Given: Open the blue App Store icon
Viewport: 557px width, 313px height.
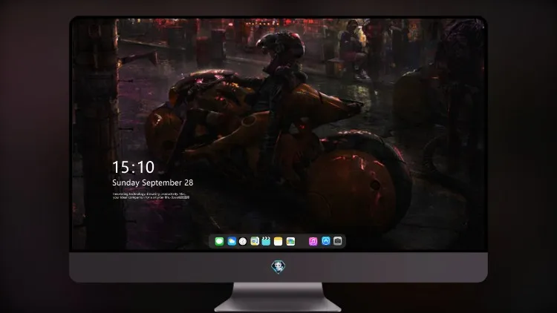Looking at the screenshot, I should [326, 241].
